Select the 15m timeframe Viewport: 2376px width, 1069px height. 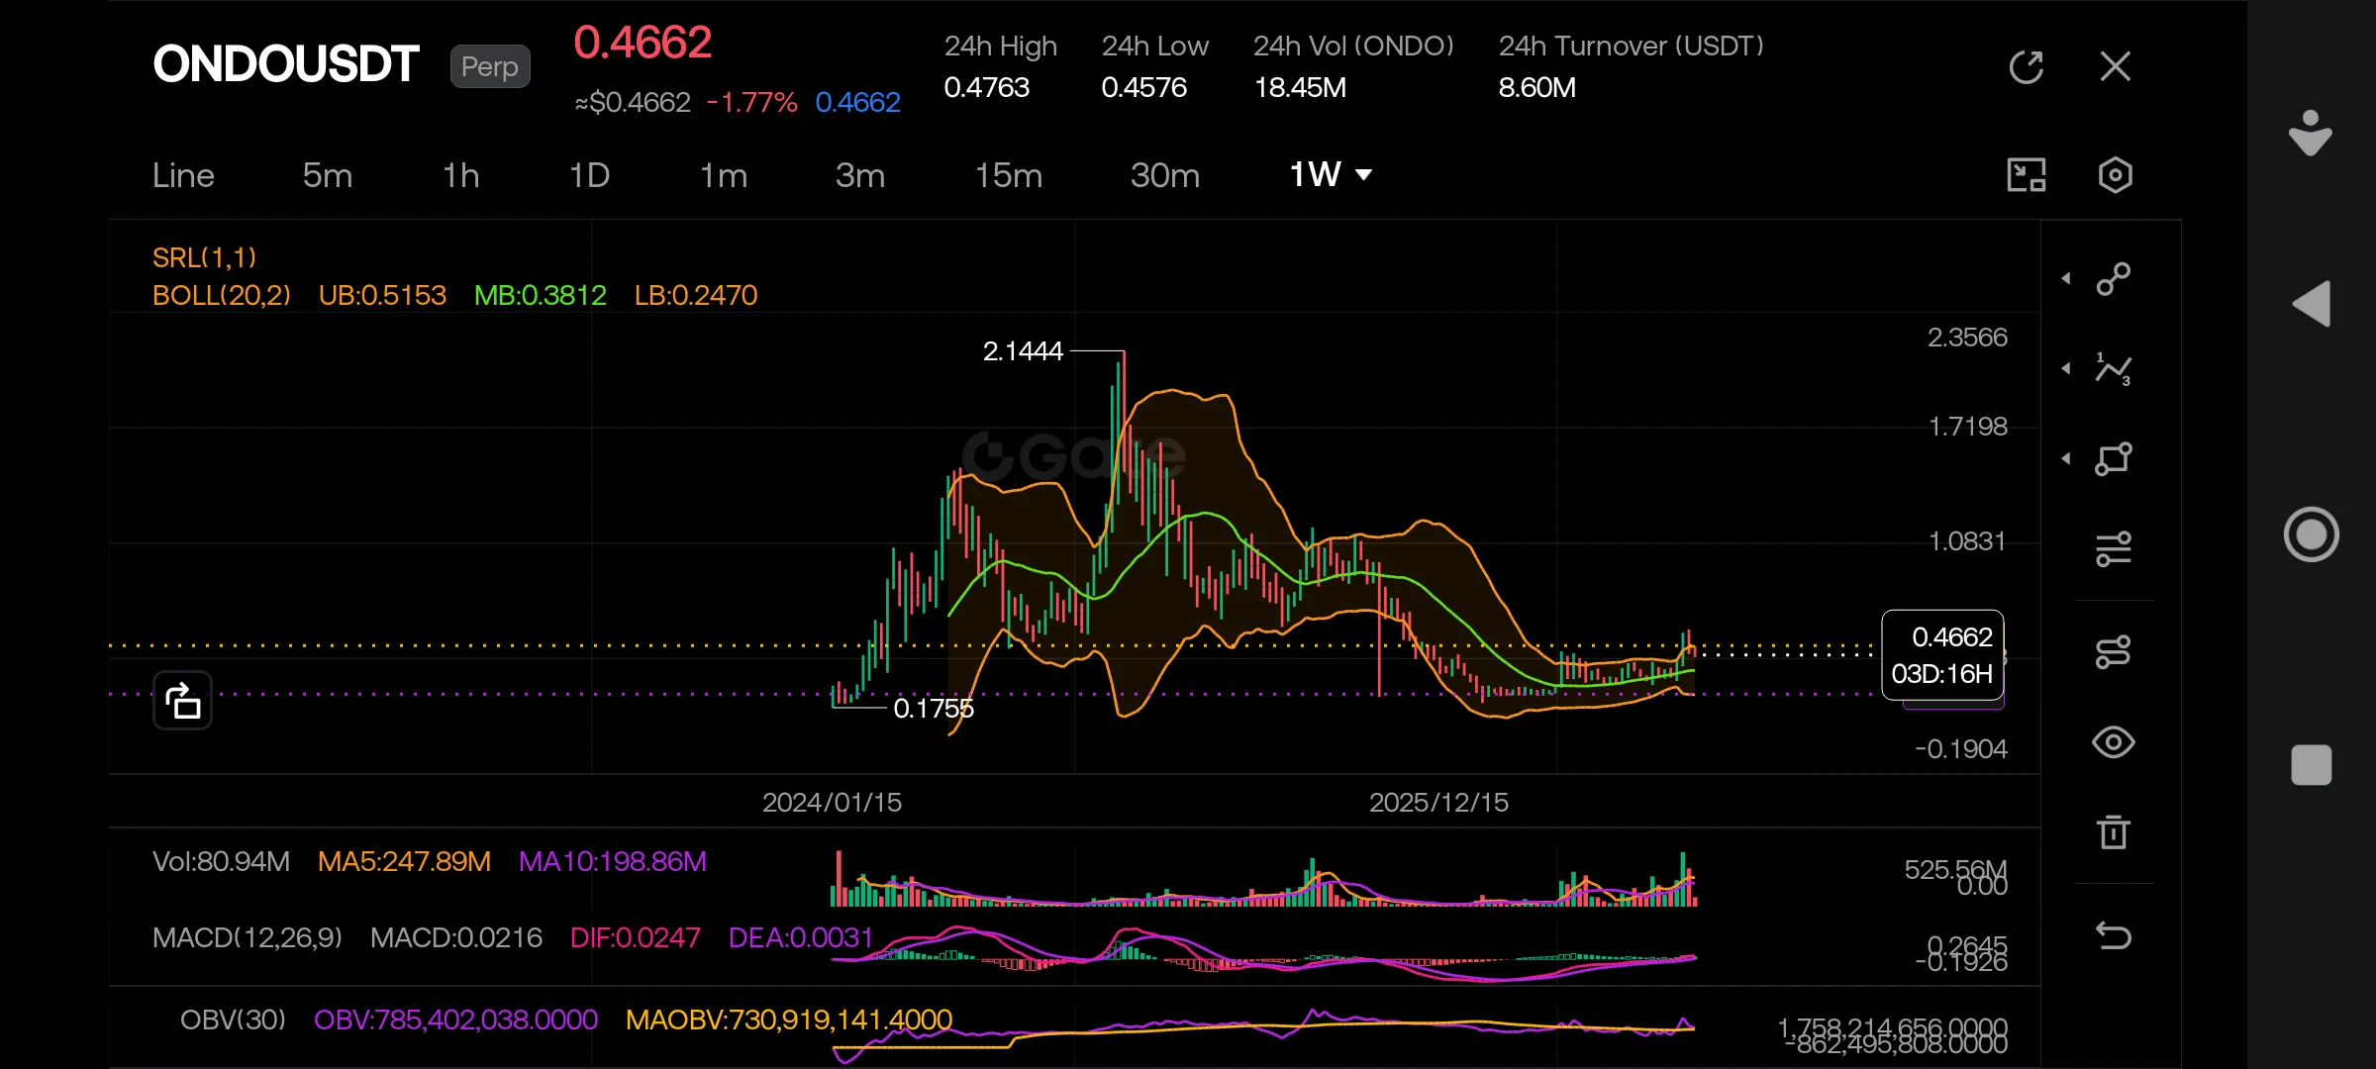coord(1009,175)
